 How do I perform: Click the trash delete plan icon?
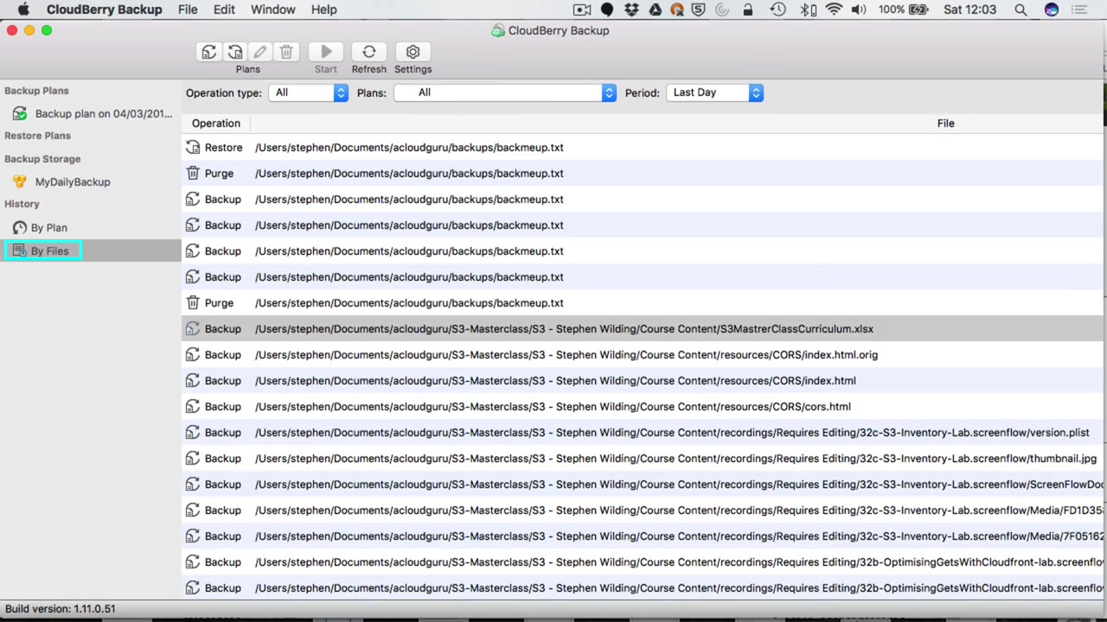(x=286, y=53)
